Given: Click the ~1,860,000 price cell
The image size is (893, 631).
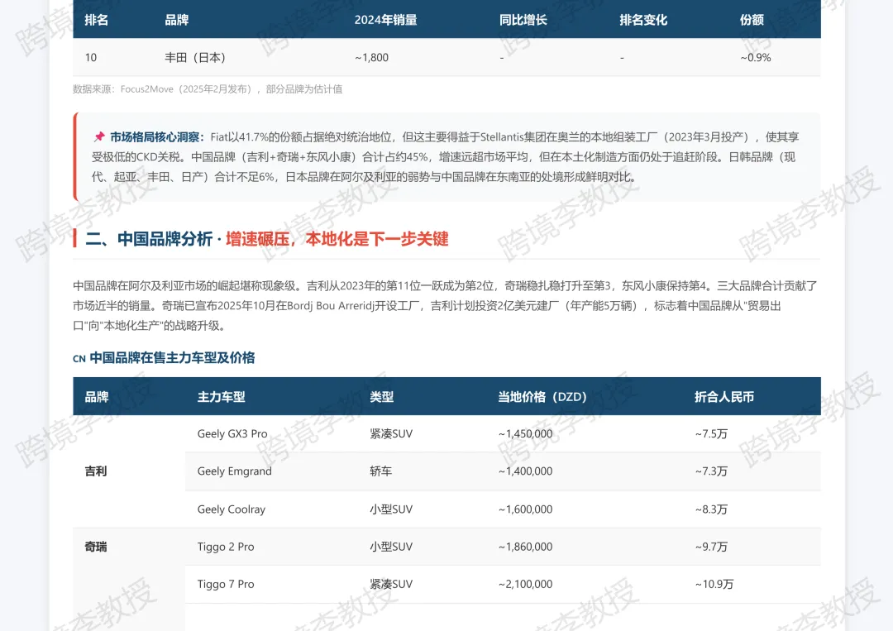Looking at the screenshot, I should (525, 547).
